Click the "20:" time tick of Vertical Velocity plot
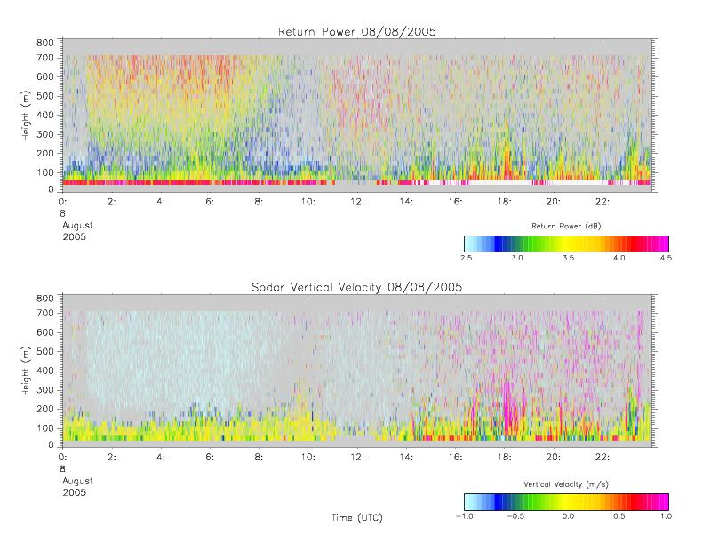 click(554, 457)
